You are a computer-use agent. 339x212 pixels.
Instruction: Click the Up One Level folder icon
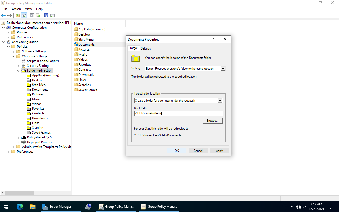tap(18, 15)
